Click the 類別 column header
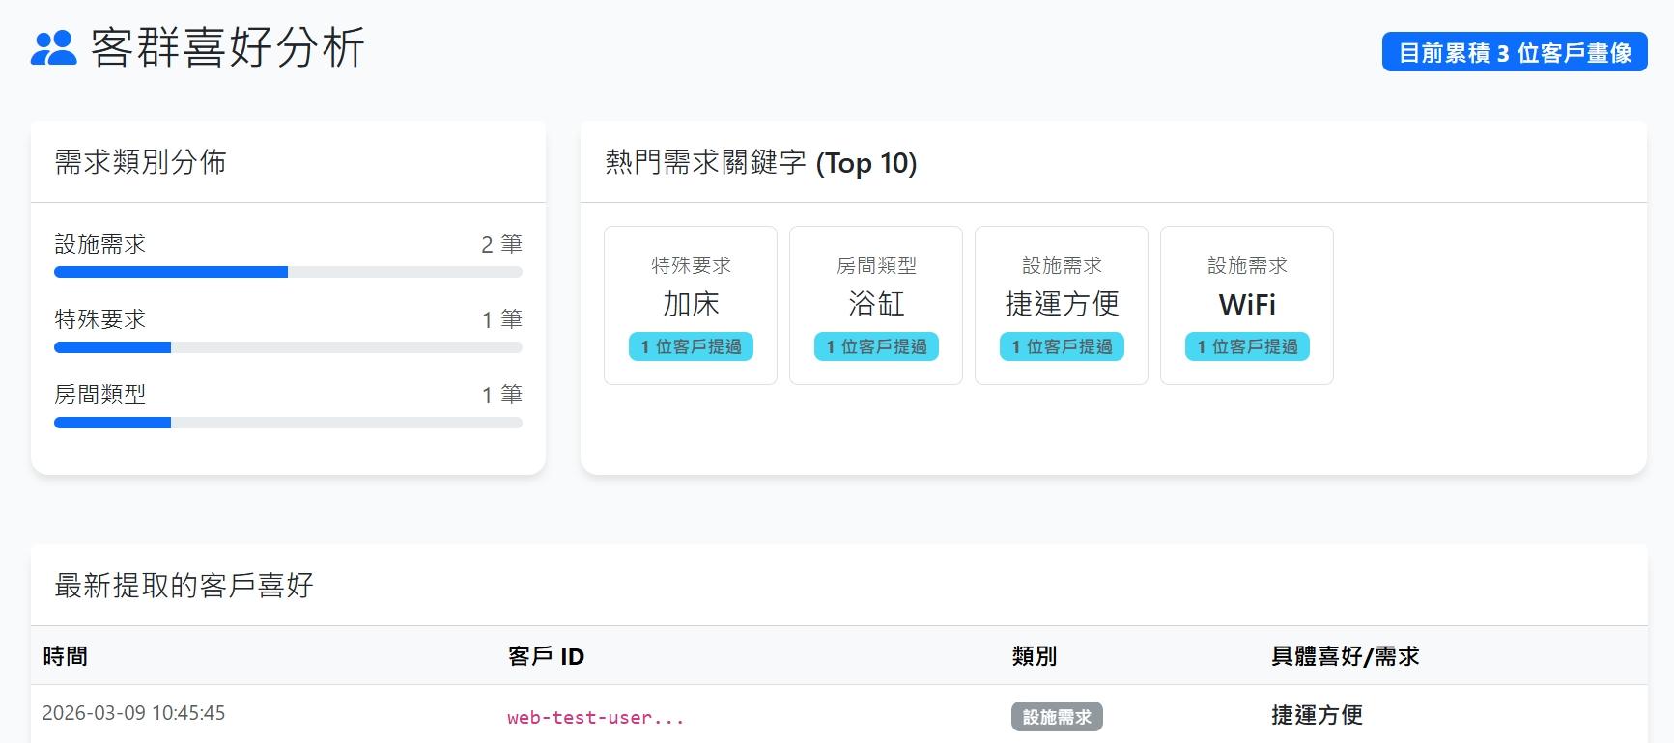The image size is (1674, 743). [x=1034, y=656]
